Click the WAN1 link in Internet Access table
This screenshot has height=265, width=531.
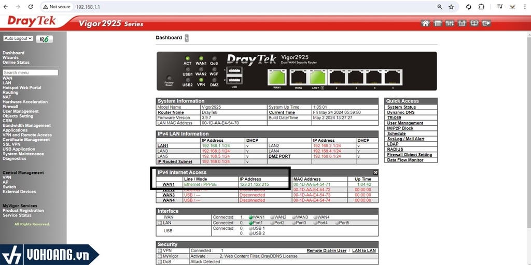[169, 185]
